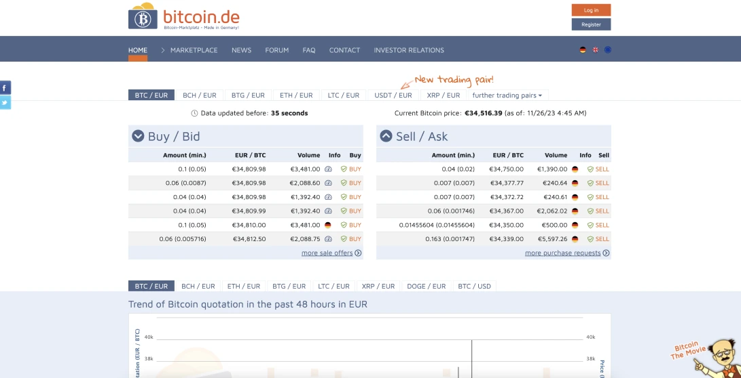The image size is (741, 378).
Task: Click the arrow icon next to more sale offers
Action: click(358, 253)
